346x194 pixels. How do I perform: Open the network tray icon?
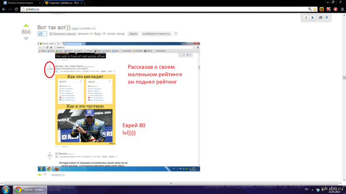click(318, 190)
